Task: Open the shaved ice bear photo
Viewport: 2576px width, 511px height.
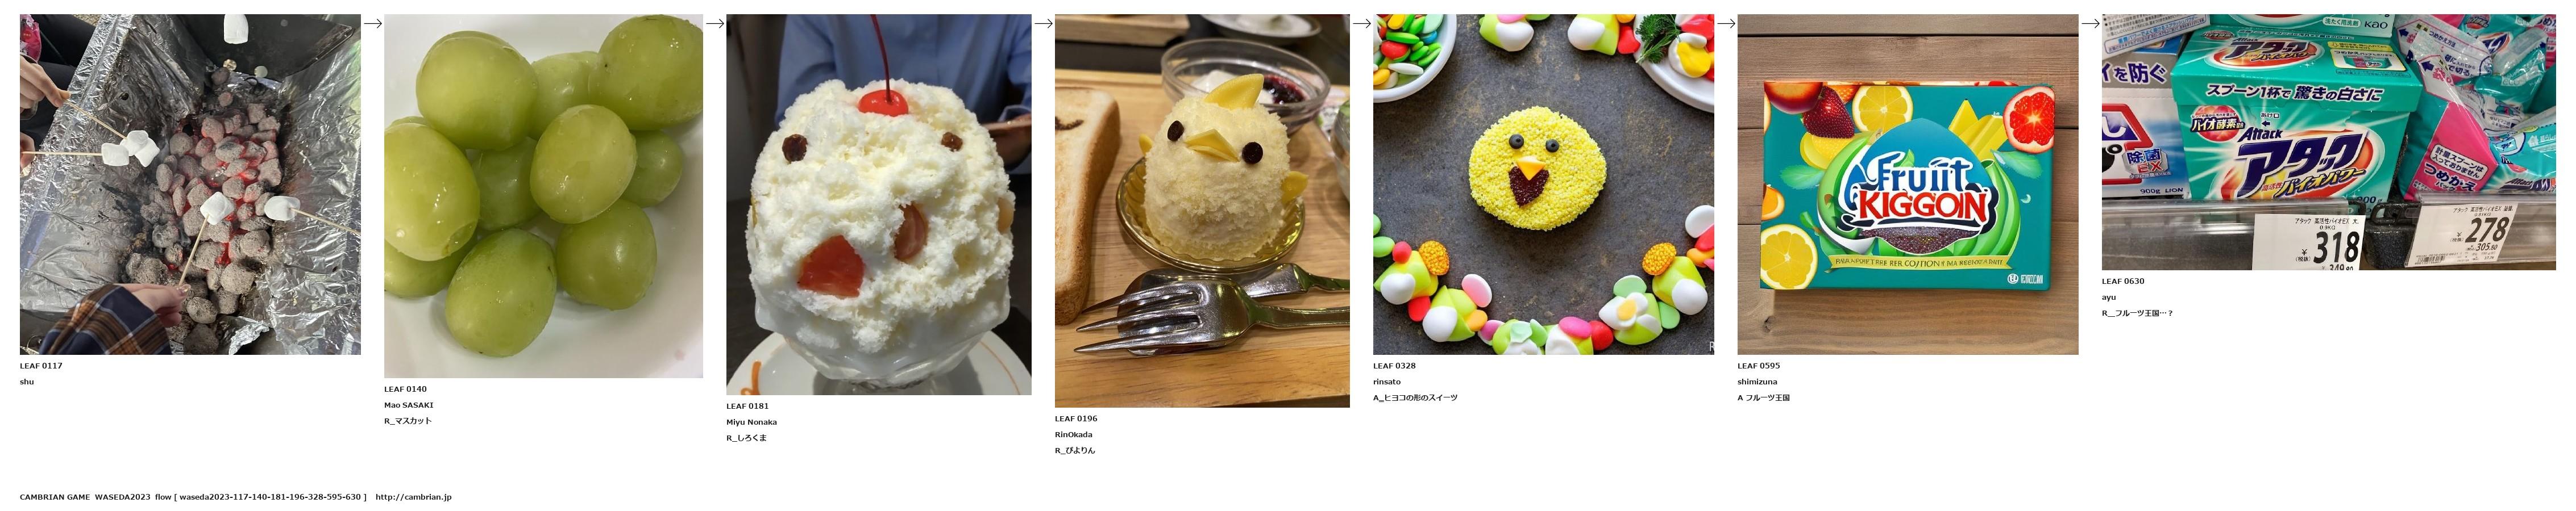Action: [878, 204]
